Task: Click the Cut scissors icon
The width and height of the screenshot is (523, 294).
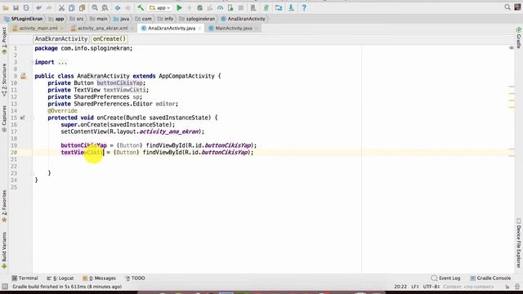Action: point(61,7)
